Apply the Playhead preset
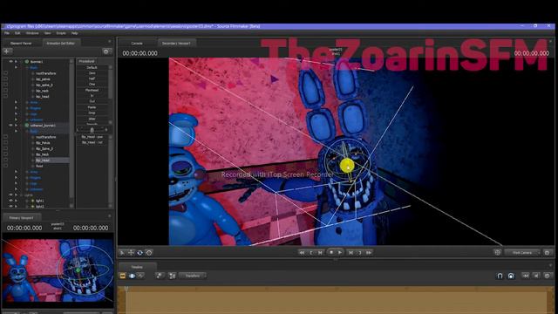 pos(92,90)
